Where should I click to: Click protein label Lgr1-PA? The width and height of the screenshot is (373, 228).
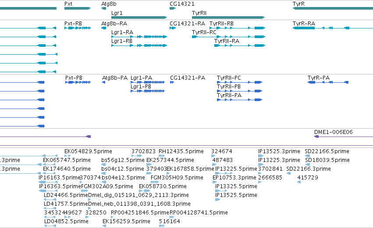click(x=141, y=78)
